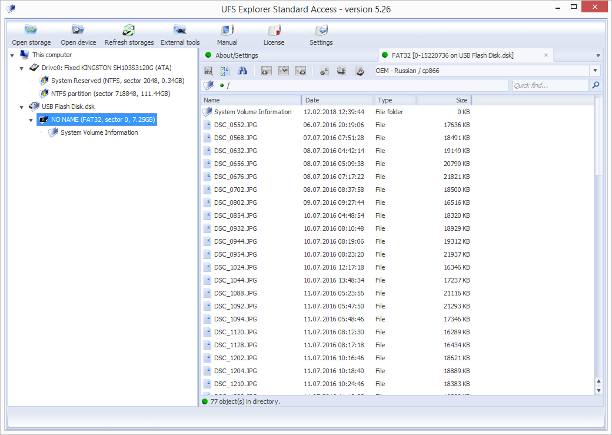Collapse the USB Flash Disk.dsk node
Viewport: 612px width, 435px height.
pos(22,107)
